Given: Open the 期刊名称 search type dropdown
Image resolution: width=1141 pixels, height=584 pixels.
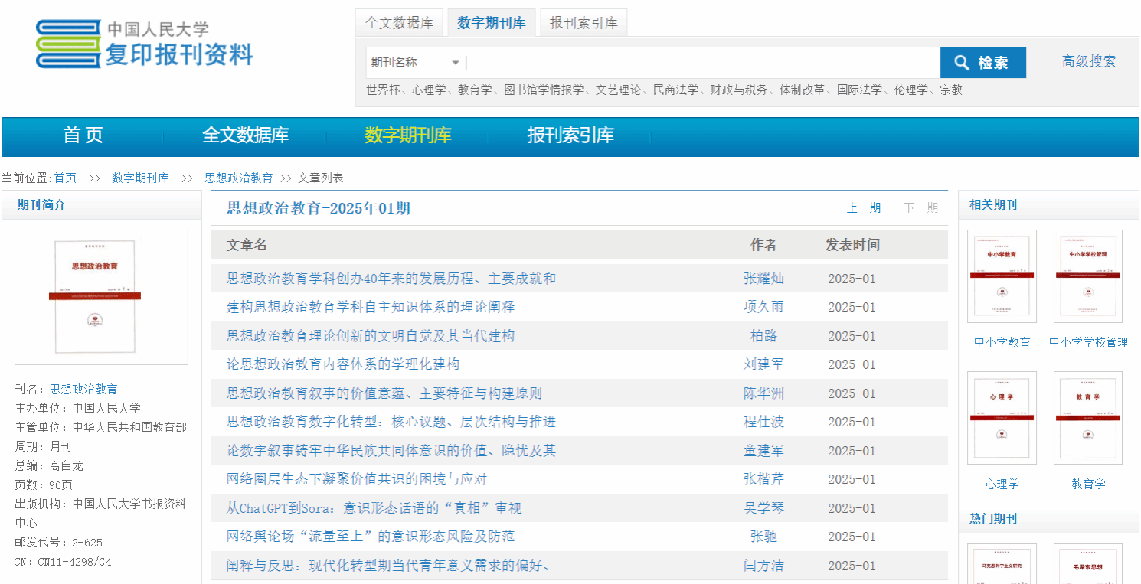Looking at the screenshot, I should pos(414,63).
